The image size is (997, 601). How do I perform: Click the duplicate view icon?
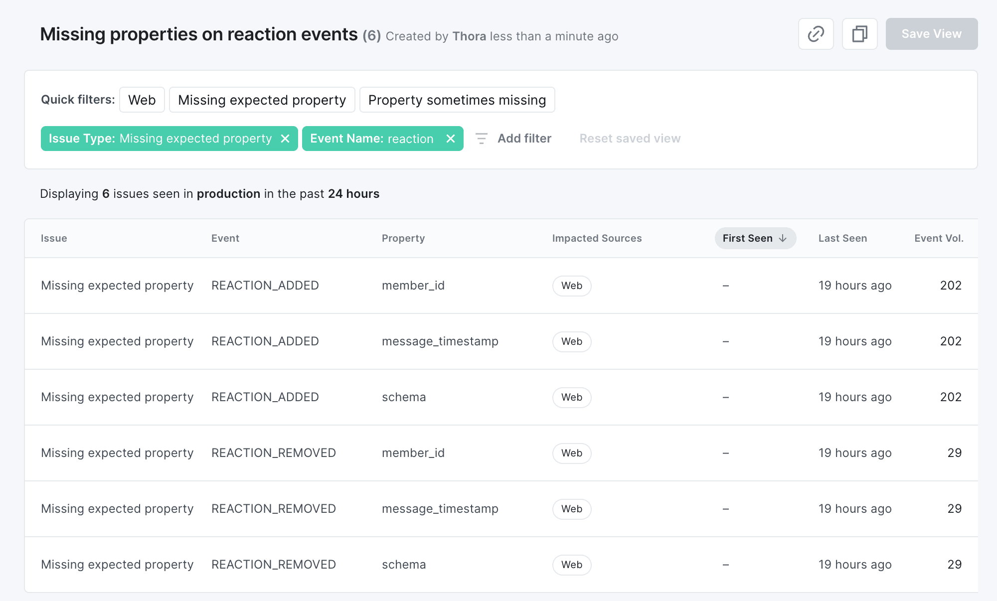click(x=859, y=33)
